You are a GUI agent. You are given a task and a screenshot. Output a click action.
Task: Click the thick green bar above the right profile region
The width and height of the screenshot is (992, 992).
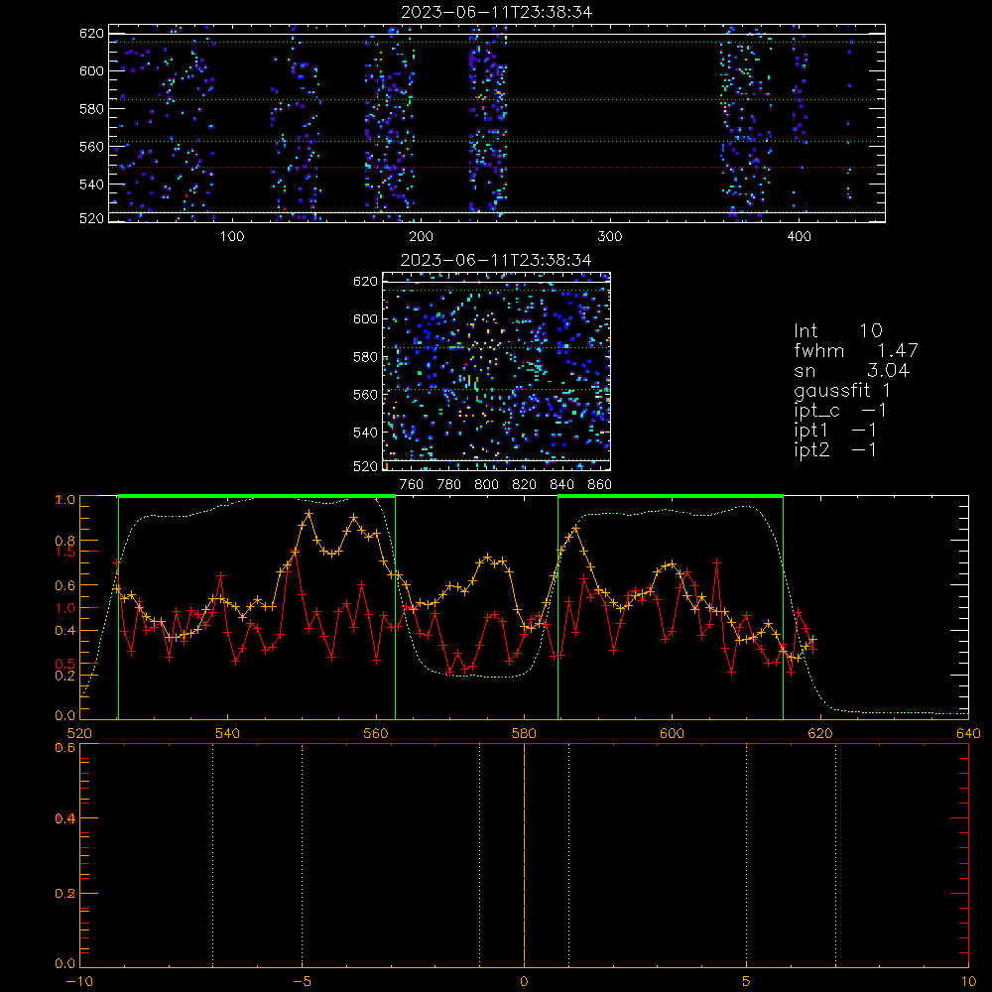click(x=671, y=496)
